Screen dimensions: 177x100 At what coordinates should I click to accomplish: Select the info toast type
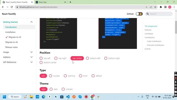click(43, 76)
